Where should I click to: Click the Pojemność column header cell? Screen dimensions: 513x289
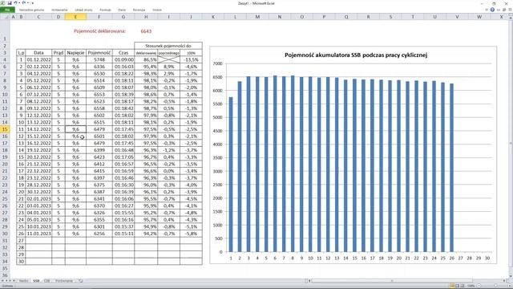point(99,53)
